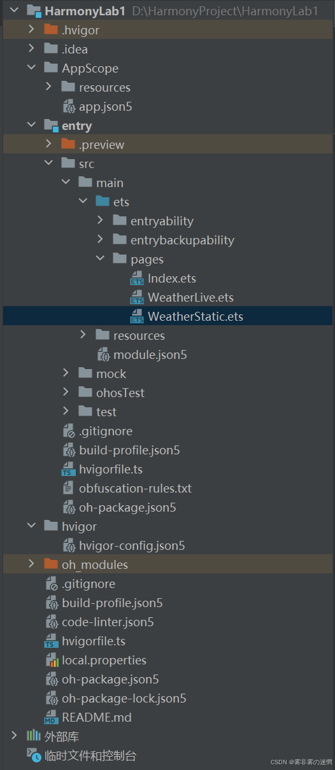Screen dimensions: 335x770
Task: Click the scratches and consoles icon
Action: (34, 755)
